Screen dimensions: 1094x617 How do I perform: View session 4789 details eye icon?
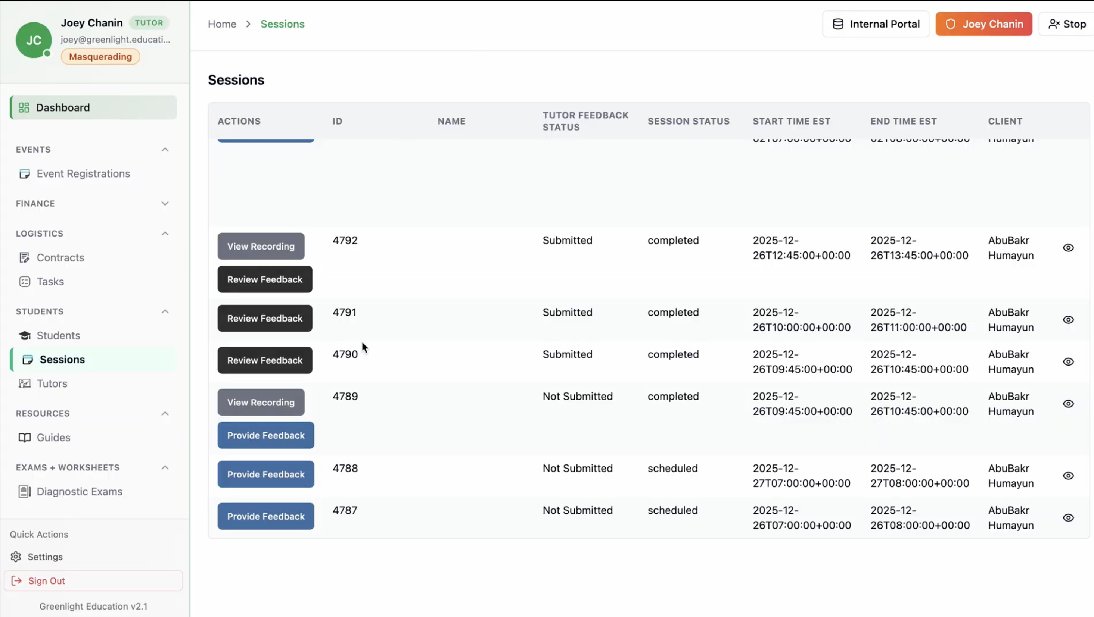tap(1068, 404)
